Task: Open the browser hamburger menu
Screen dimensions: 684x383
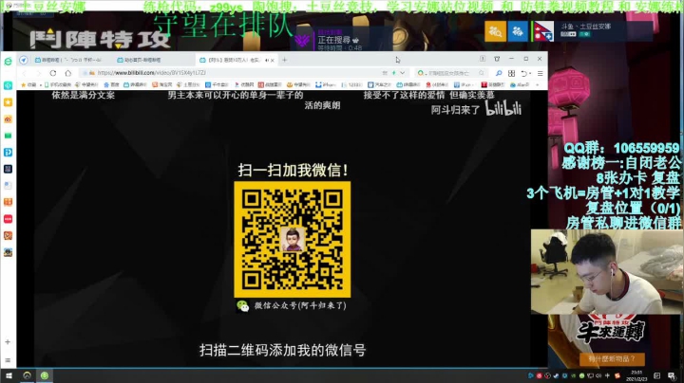Action: coord(540,73)
